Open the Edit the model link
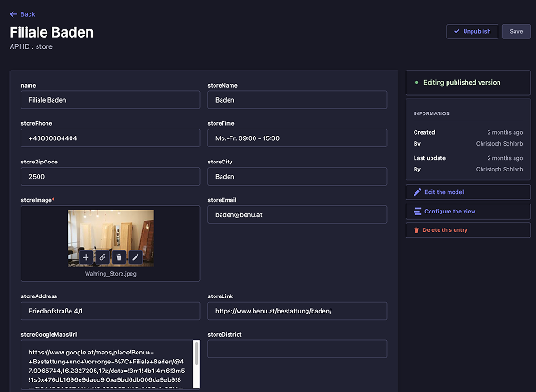The image size is (536, 392). (467, 192)
